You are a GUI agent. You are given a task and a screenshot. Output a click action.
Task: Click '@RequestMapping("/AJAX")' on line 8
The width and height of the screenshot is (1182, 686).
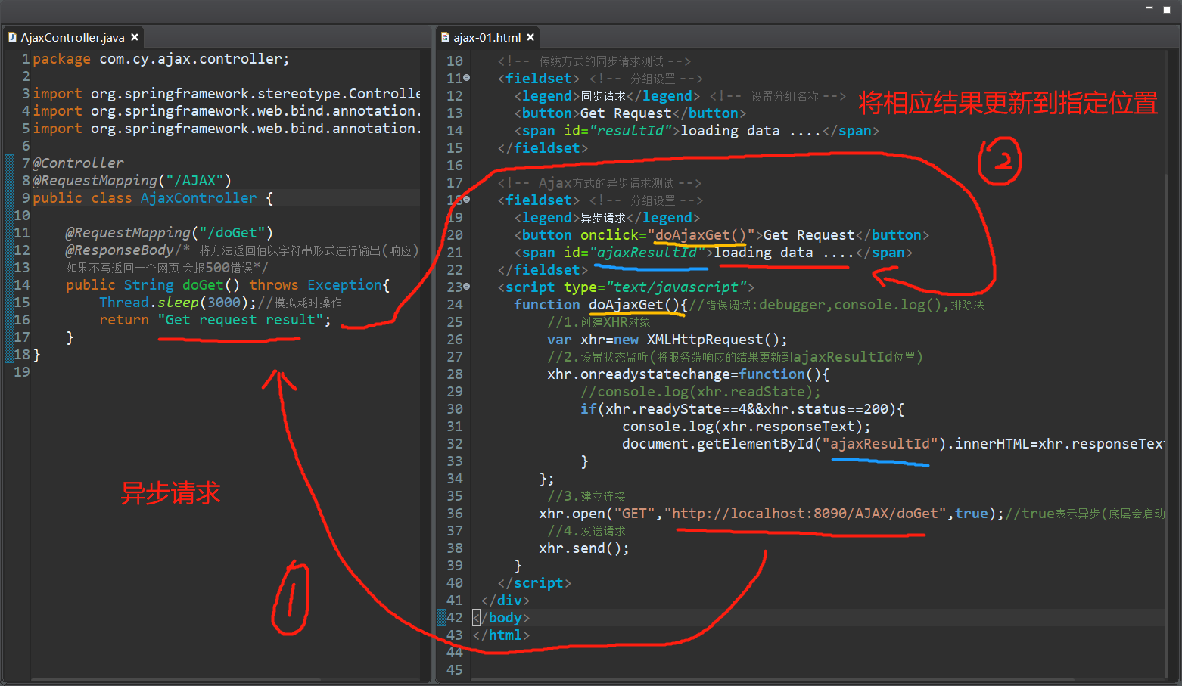coord(132,181)
